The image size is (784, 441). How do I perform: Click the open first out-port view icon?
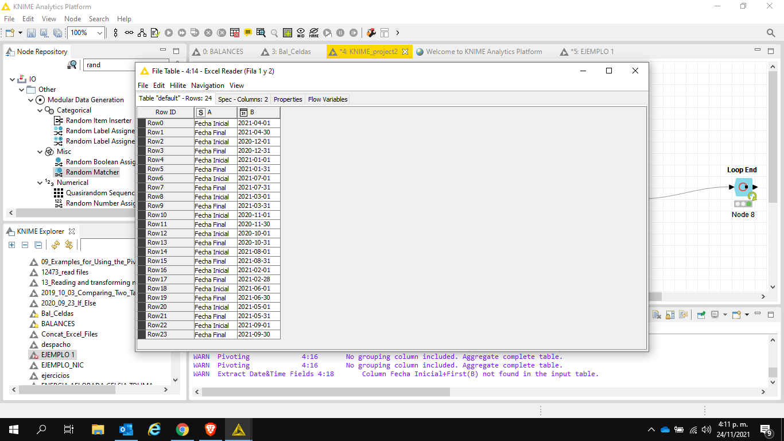261,33
